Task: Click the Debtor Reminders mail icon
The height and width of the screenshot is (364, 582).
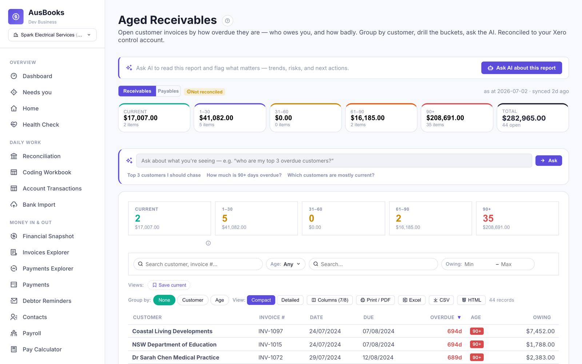Action: click(x=14, y=301)
